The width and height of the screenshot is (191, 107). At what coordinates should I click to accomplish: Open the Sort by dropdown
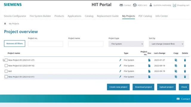(x=167, y=44)
